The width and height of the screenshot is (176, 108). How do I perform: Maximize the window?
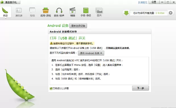(168, 2)
